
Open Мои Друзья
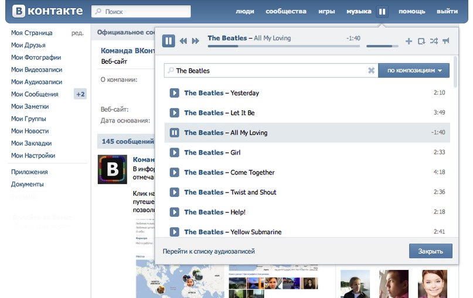28,45
